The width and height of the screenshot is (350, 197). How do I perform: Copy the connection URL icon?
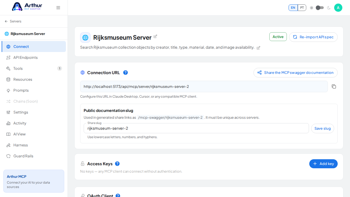tap(334, 86)
